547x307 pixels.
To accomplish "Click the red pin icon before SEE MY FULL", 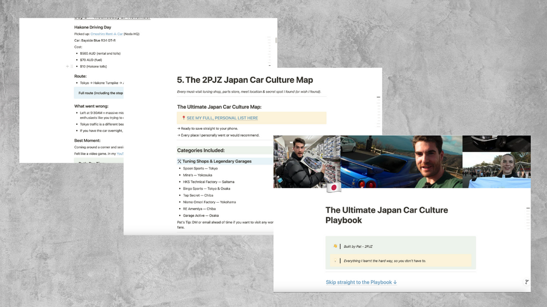I will [x=183, y=118].
